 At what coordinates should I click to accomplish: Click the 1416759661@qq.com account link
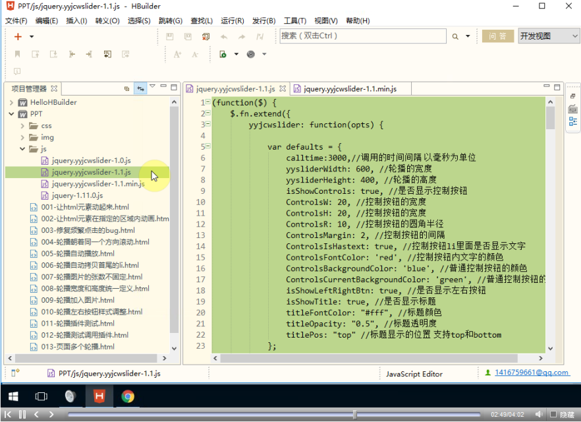532,373
